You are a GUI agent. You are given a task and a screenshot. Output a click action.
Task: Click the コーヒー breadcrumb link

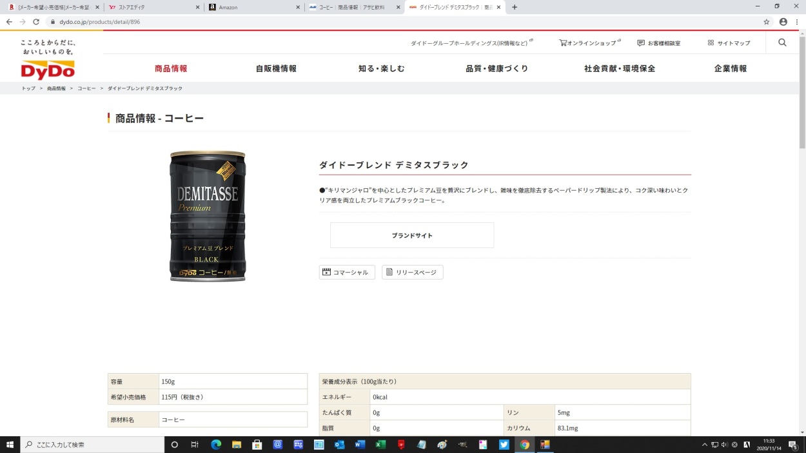pos(86,88)
